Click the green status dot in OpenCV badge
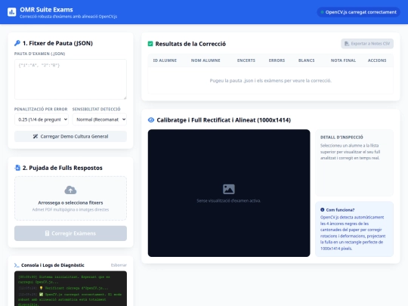This screenshot has width=408, height=306. pyautogui.click(x=322, y=12)
